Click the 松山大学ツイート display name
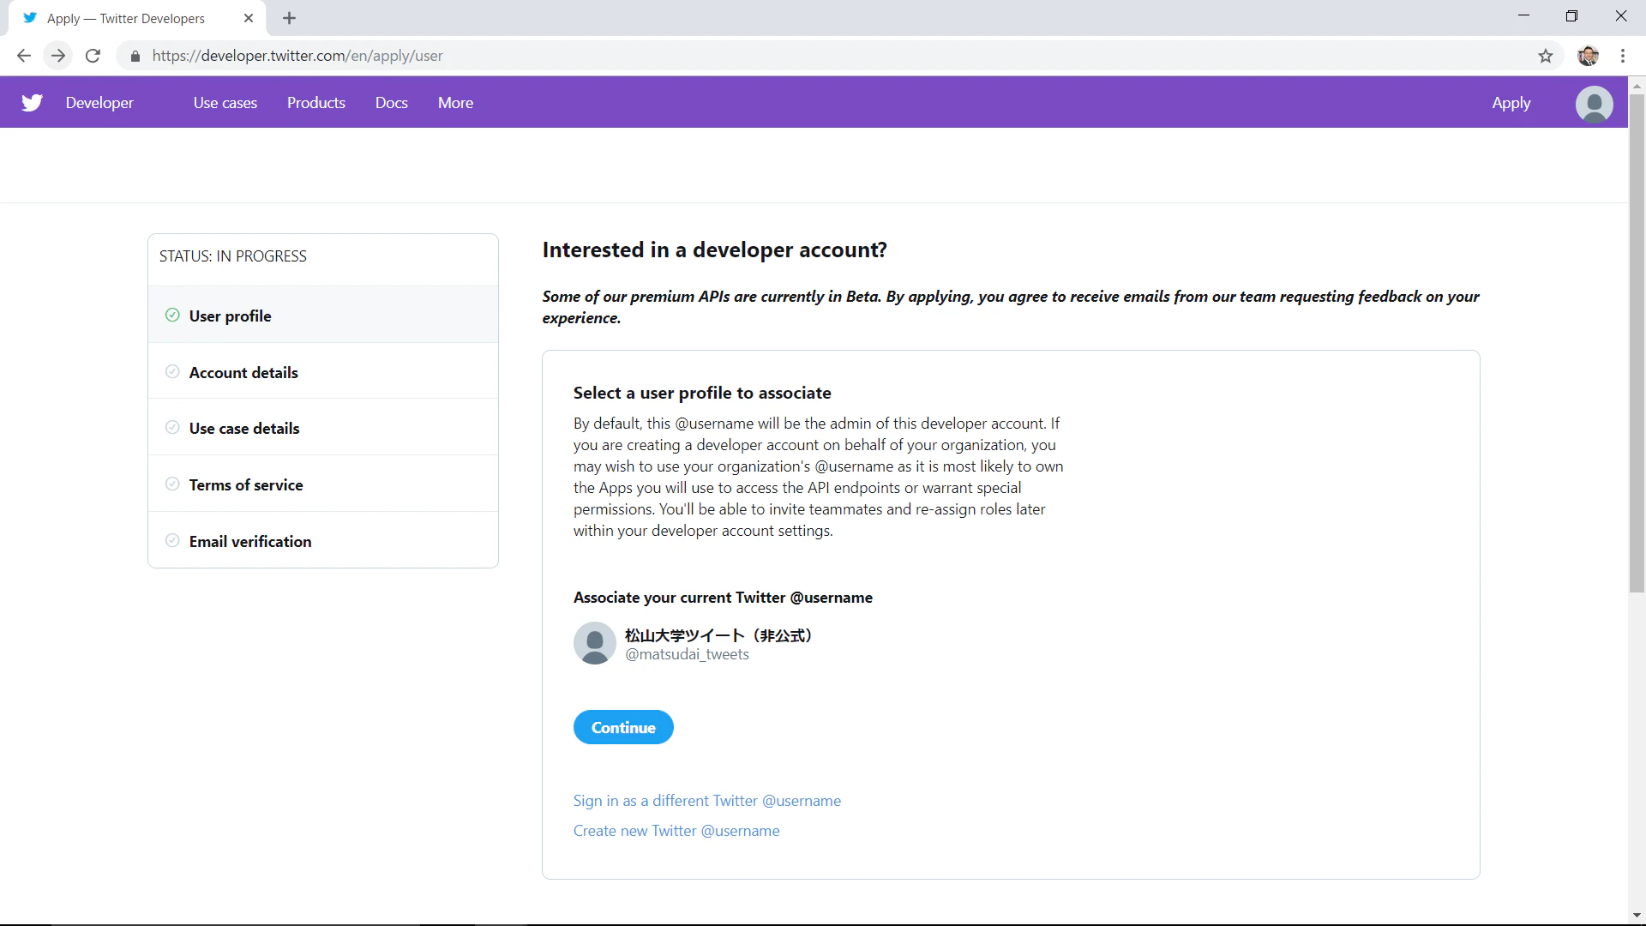Image resolution: width=1646 pixels, height=926 pixels. pyautogui.click(x=718, y=635)
